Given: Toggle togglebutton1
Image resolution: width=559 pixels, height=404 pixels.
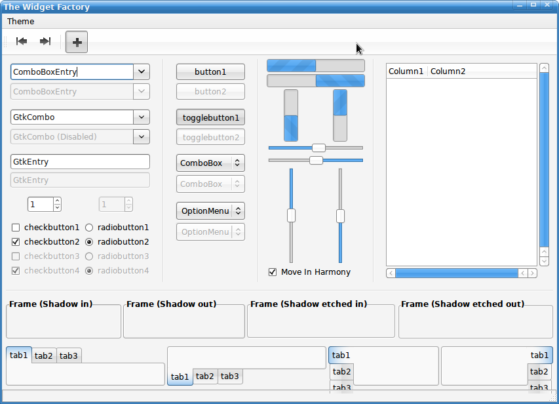Looking at the screenshot, I should tap(211, 117).
